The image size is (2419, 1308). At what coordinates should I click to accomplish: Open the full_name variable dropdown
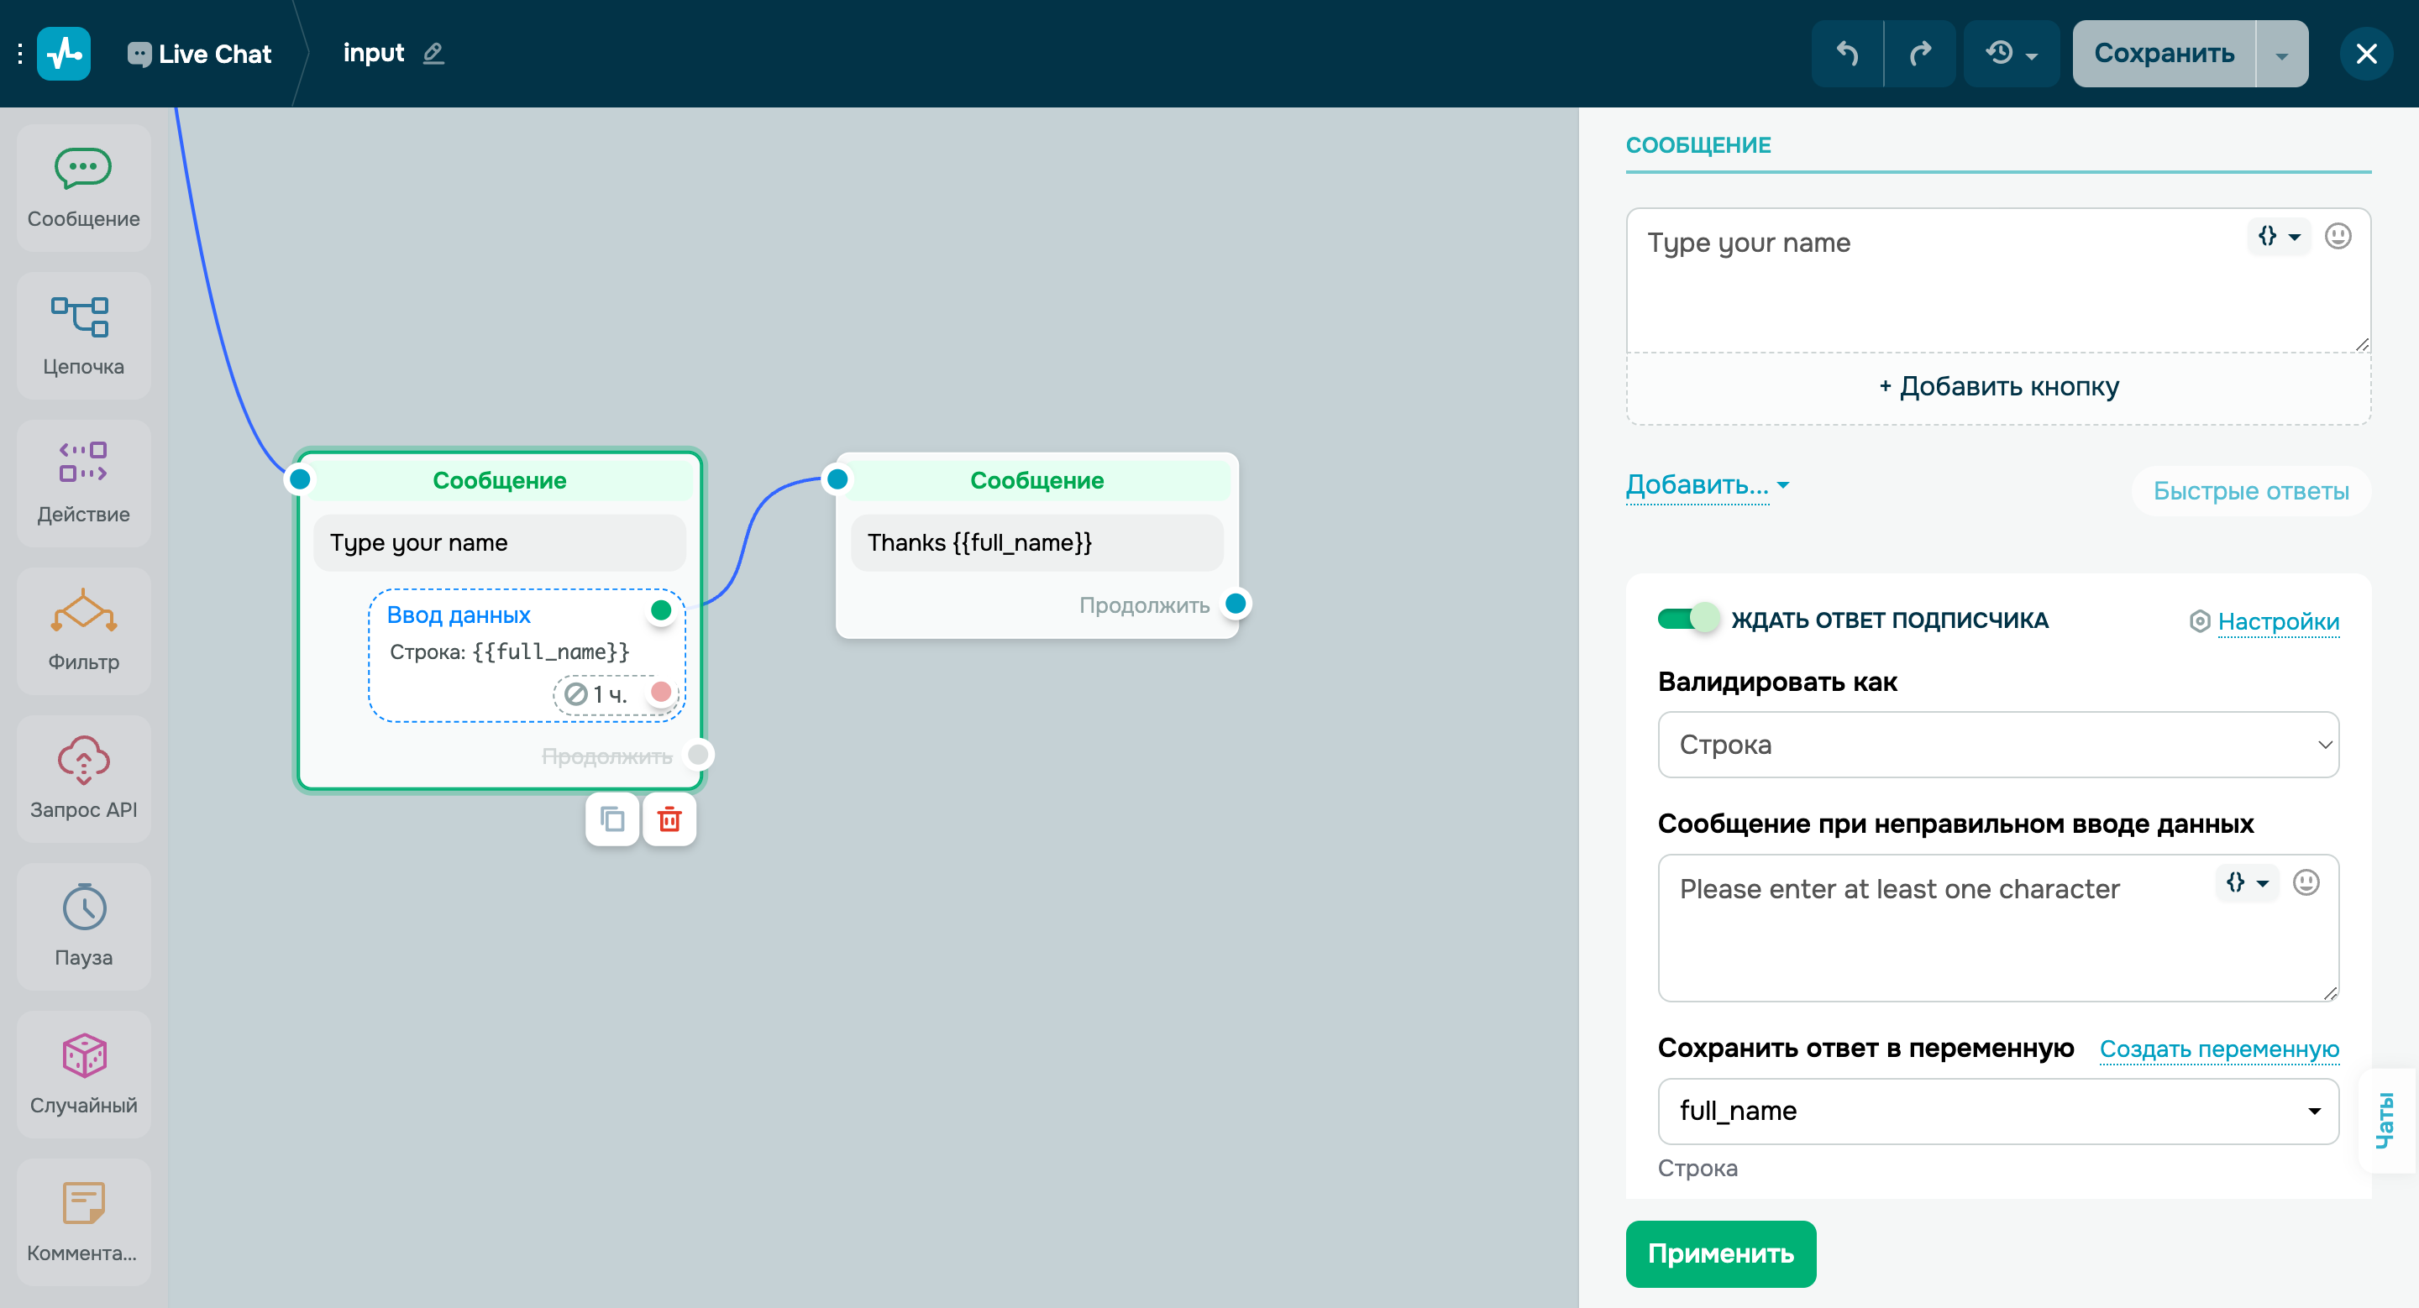tap(1997, 1111)
